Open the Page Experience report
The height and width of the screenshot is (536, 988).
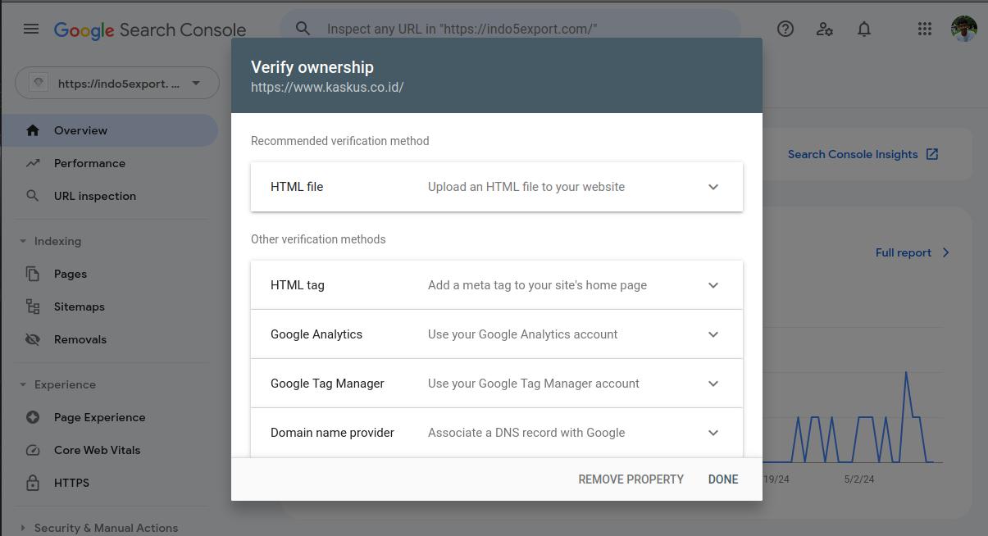109,417
